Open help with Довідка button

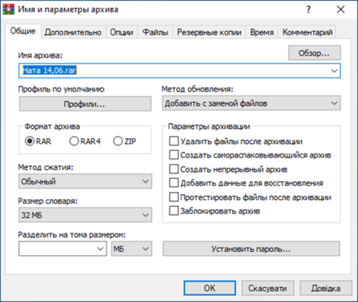click(x=326, y=288)
